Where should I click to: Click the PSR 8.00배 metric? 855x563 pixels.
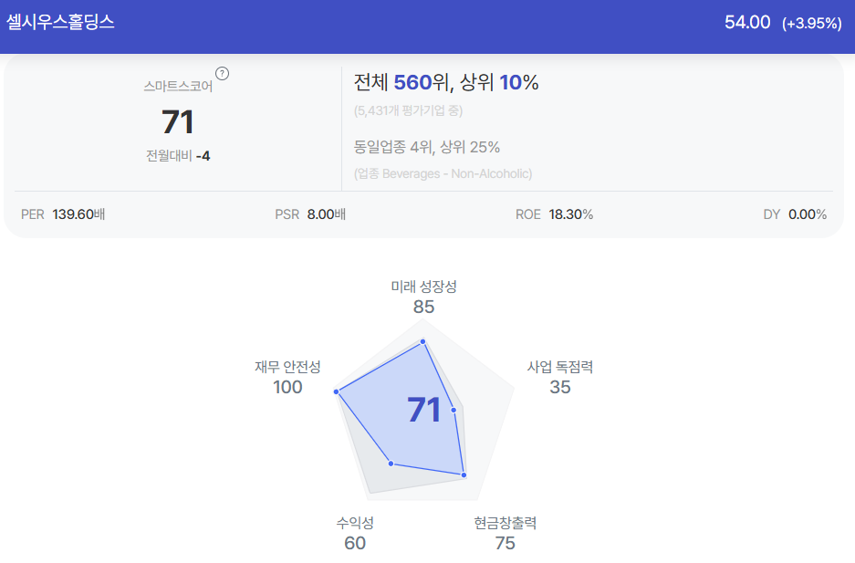coord(310,214)
